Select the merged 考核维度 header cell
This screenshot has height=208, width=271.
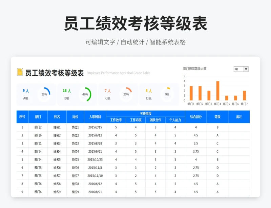pyautogui.click(x=146, y=114)
